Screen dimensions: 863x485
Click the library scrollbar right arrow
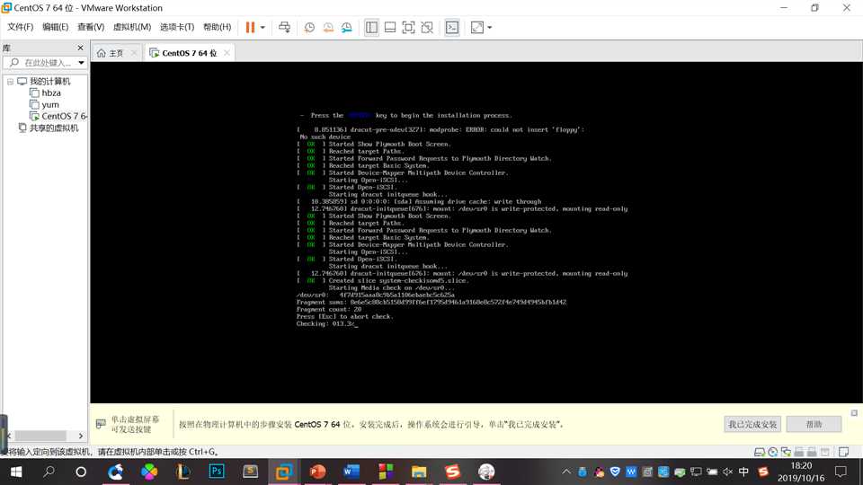coord(81,436)
